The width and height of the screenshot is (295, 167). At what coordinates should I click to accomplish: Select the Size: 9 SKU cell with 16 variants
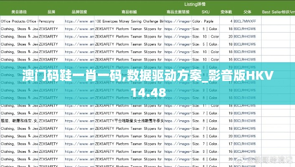point(206,152)
